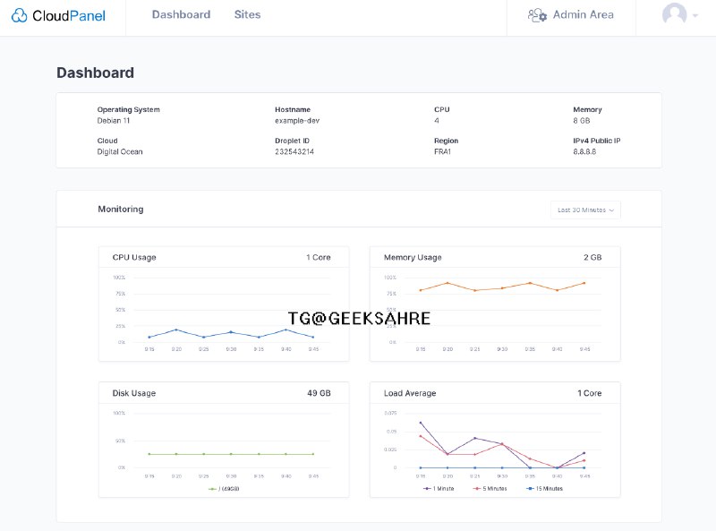Click the user avatar profile icon
Screen dimensions: 716x531
(x=674, y=15)
